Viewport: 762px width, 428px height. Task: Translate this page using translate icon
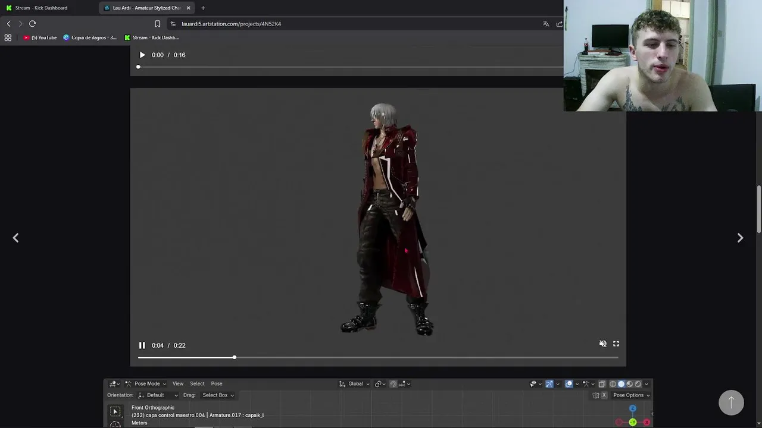(x=546, y=24)
